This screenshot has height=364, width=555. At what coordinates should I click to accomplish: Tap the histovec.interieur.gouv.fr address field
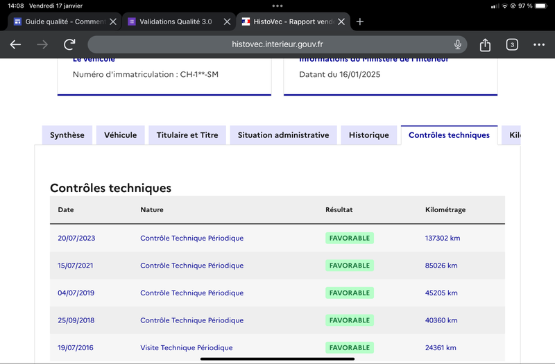pyautogui.click(x=277, y=44)
